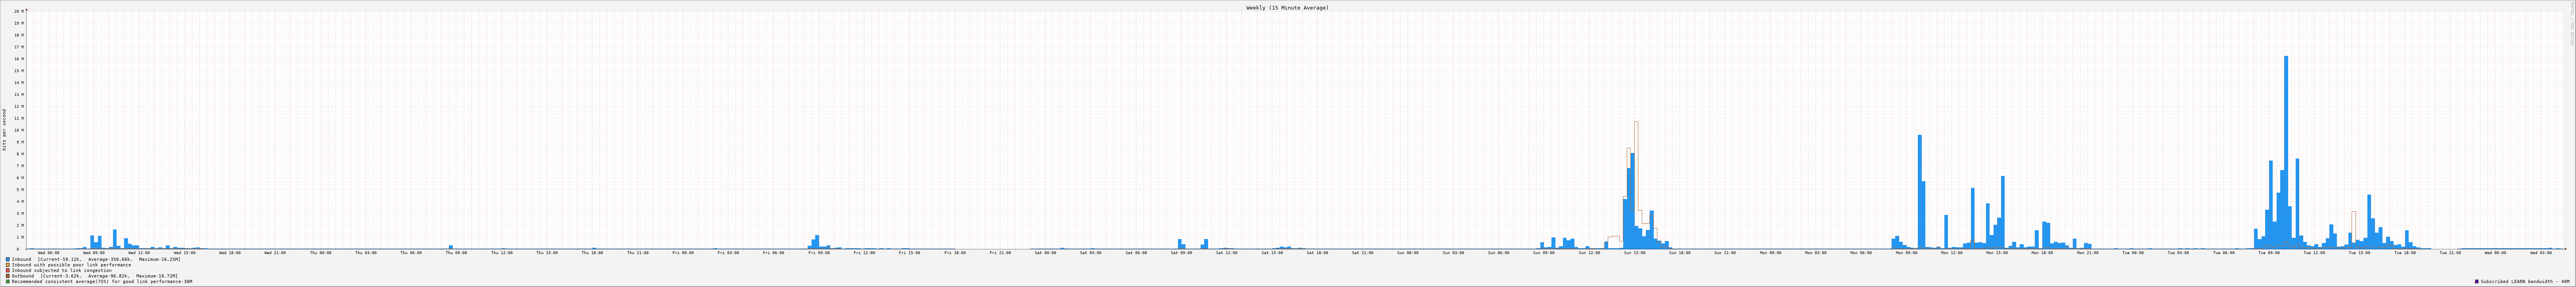The height and width of the screenshot is (287, 2576).
Task: Click the tall Monday 09:00 inbound spike
Action: point(1920,190)
